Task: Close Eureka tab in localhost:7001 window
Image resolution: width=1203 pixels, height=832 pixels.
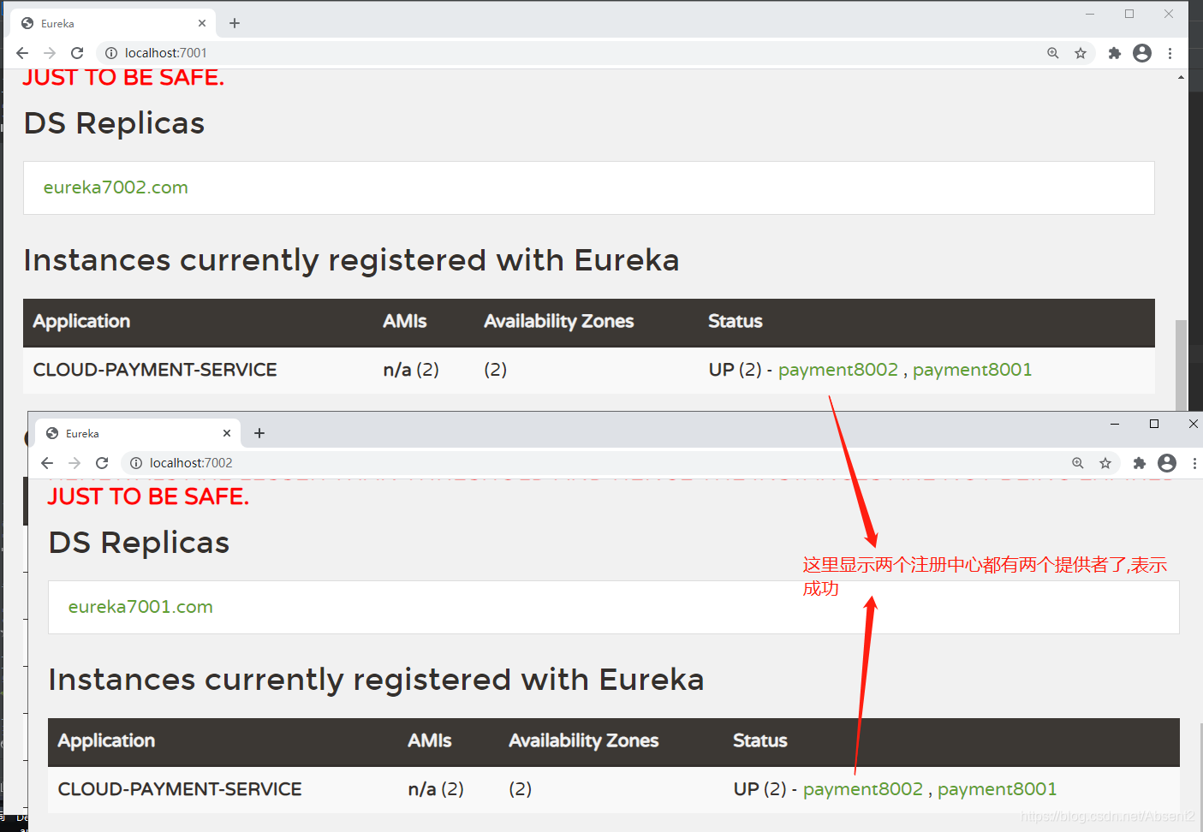Action: click(x=202, y=23)
